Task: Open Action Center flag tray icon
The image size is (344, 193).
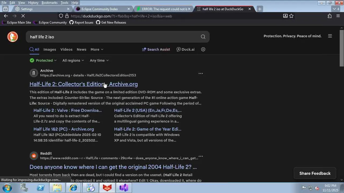Action: point(304,188)
